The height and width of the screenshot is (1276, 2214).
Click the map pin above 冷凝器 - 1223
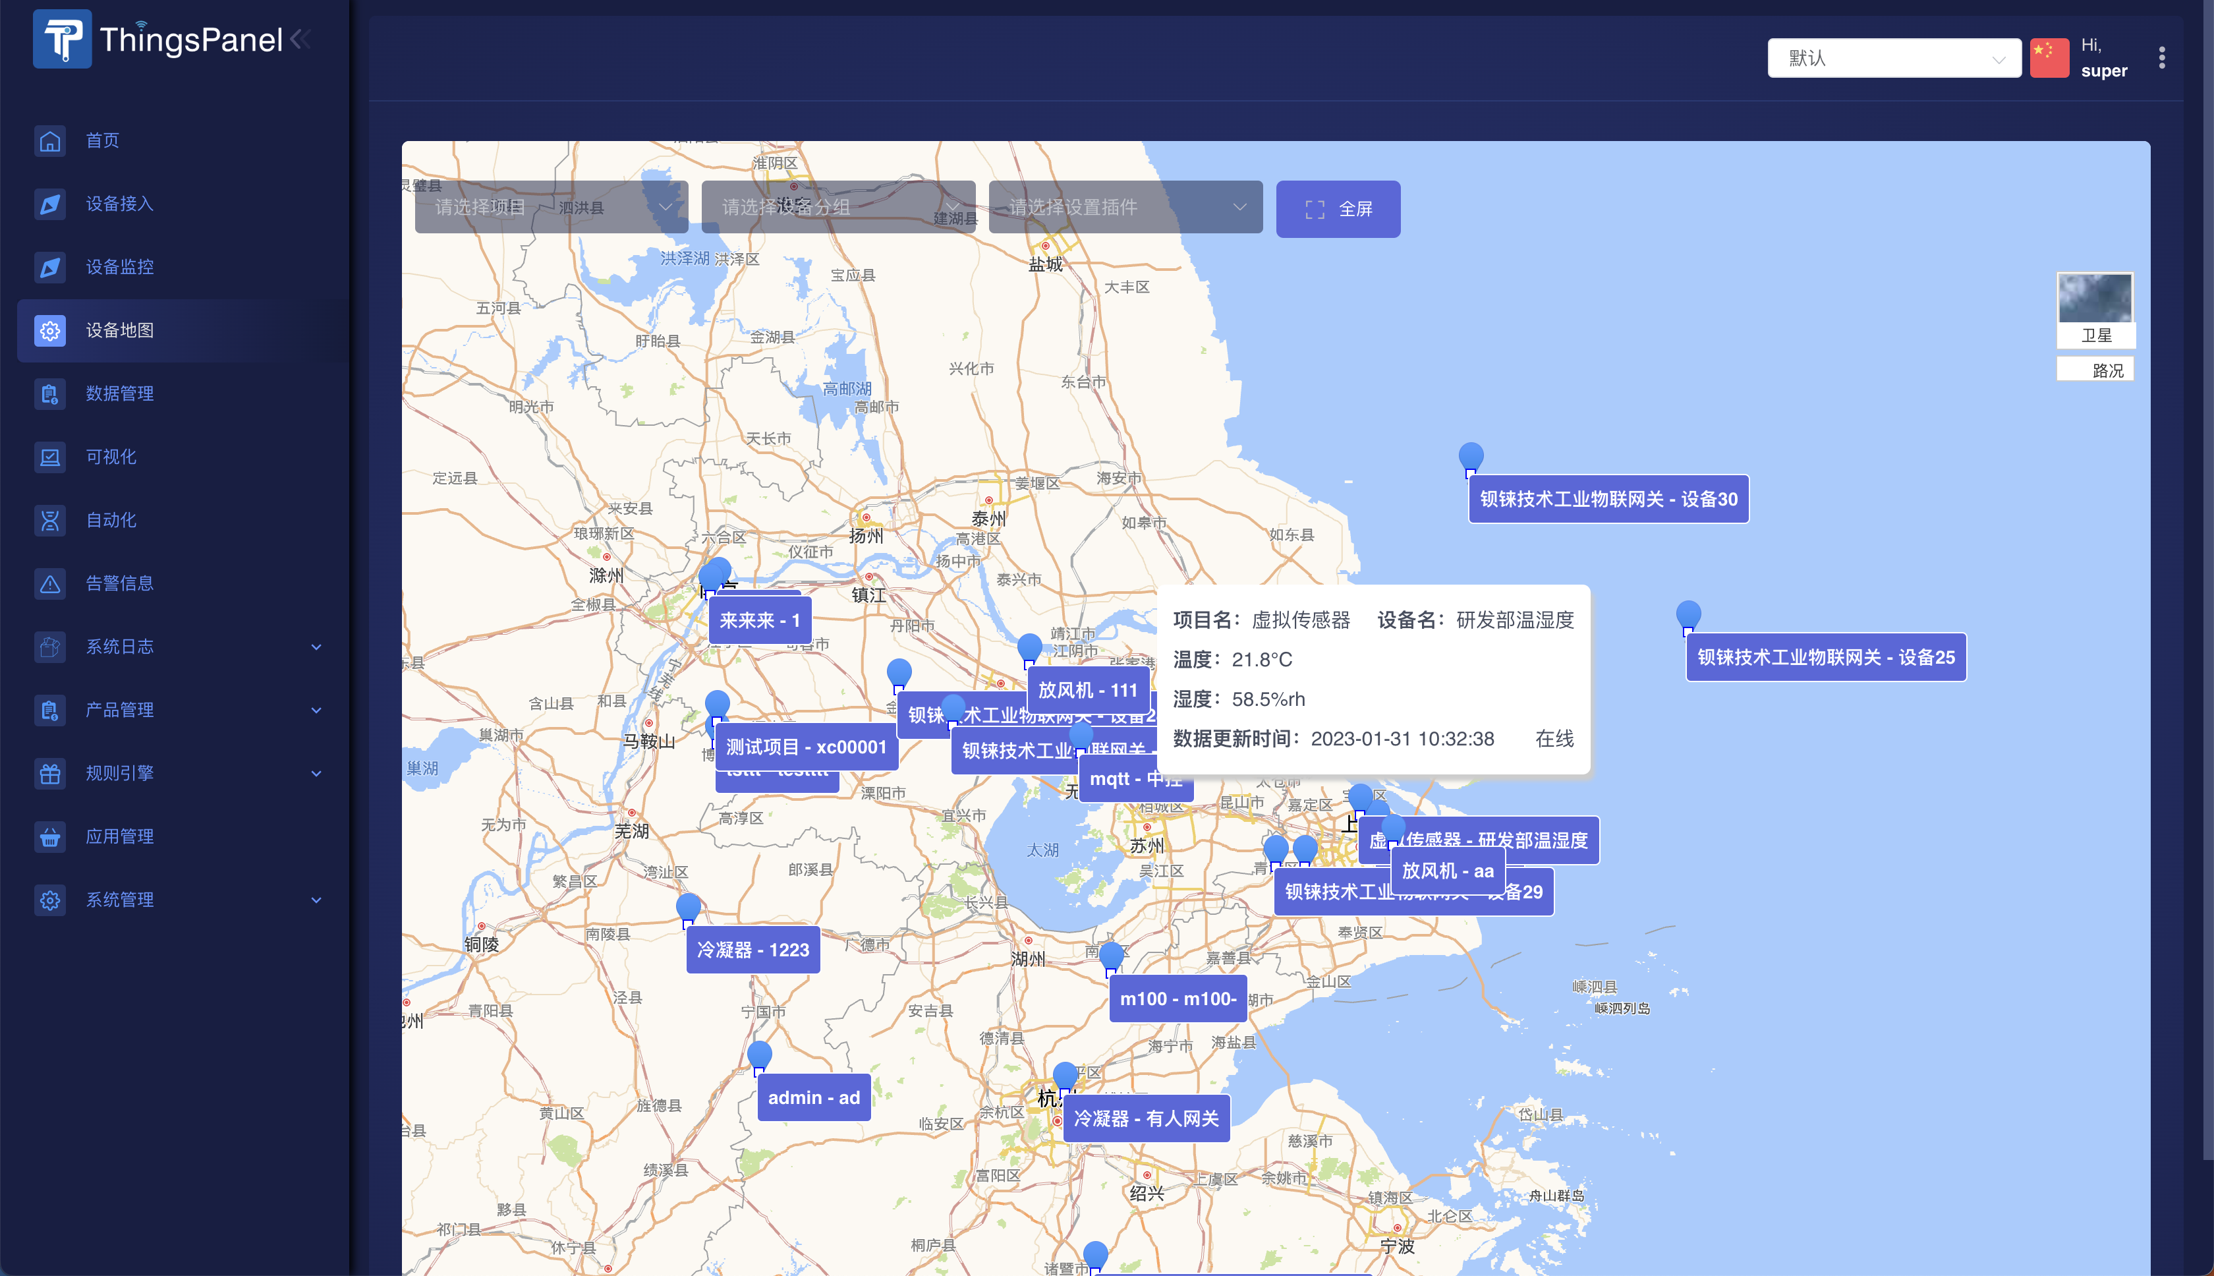pyautogui.click(x=688, y=909)
